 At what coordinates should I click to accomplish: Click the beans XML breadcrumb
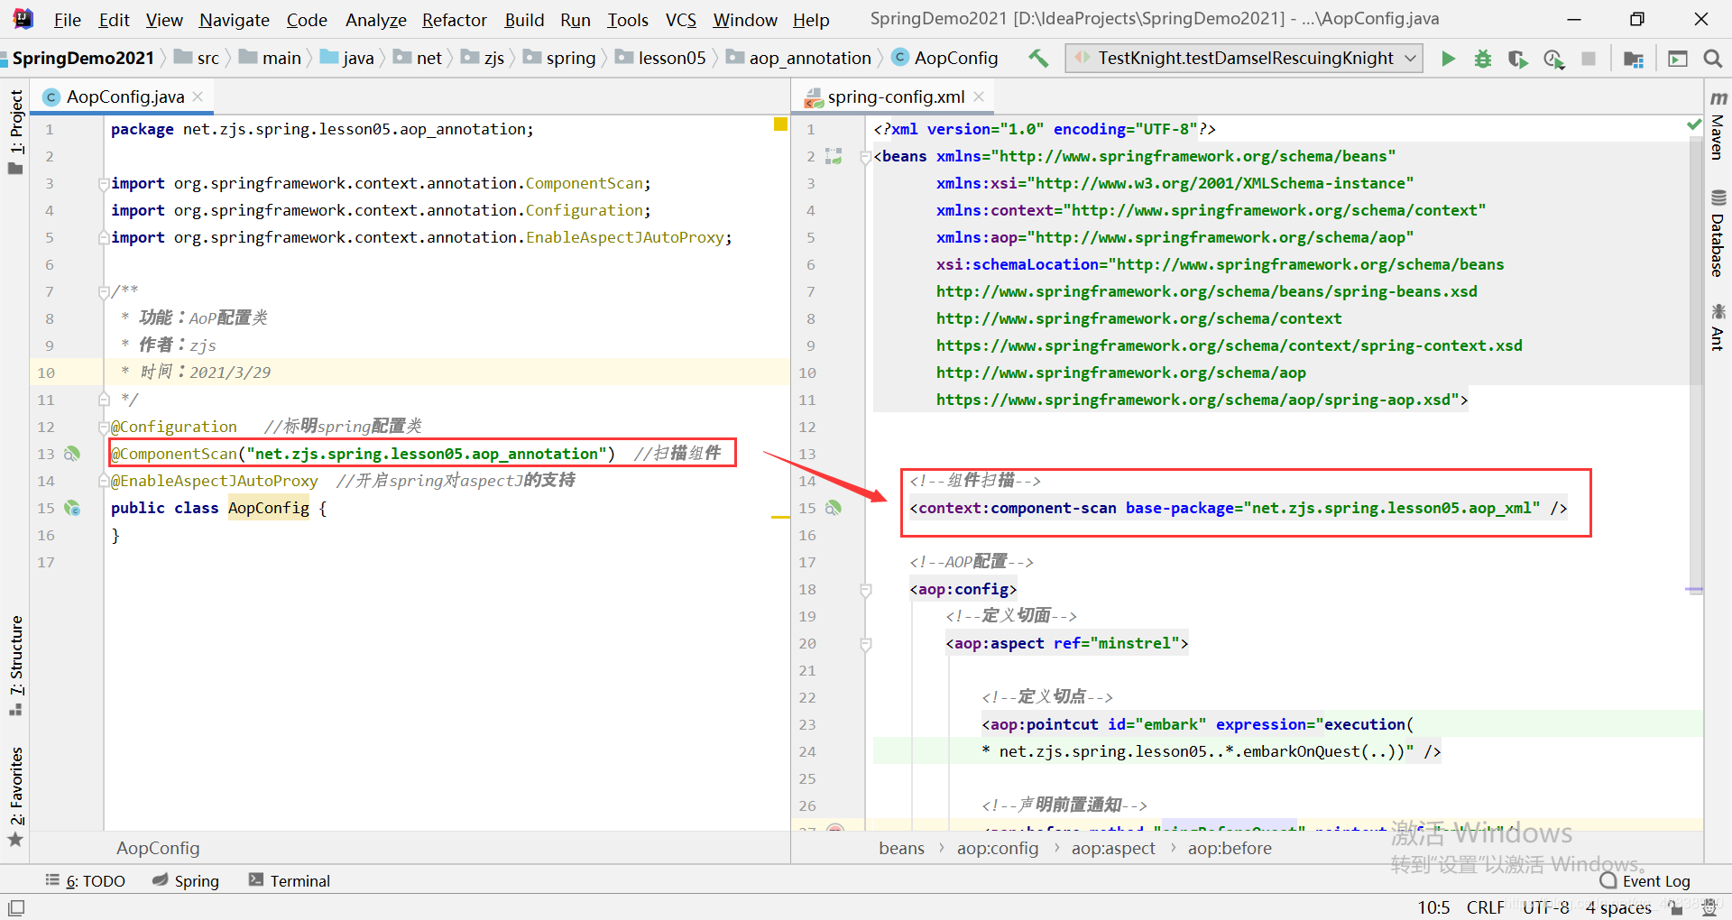[901, 848]
